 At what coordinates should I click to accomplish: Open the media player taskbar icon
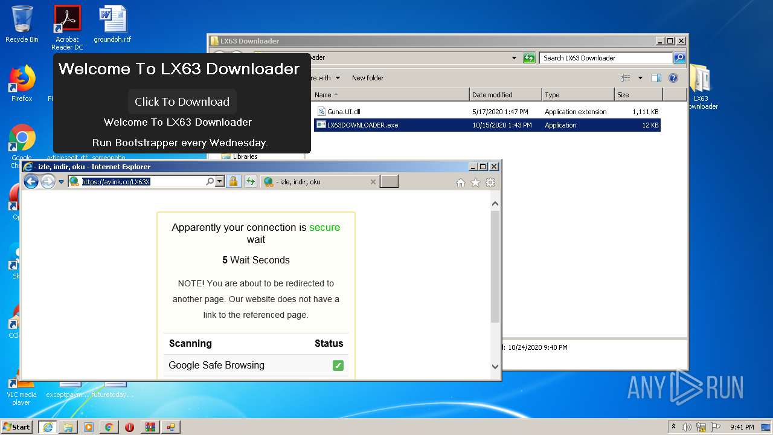pos(89,427)
